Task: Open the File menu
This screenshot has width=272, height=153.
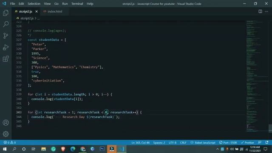Action: tap(12, 4)
